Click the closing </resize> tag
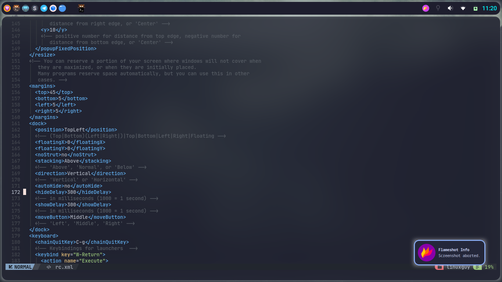502x282 pixels. (42, 55)
